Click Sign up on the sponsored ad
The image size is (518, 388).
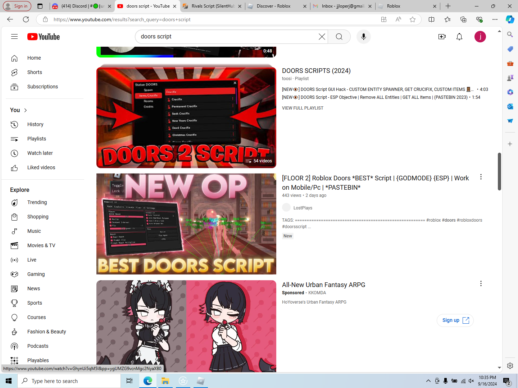coord(455,320)
